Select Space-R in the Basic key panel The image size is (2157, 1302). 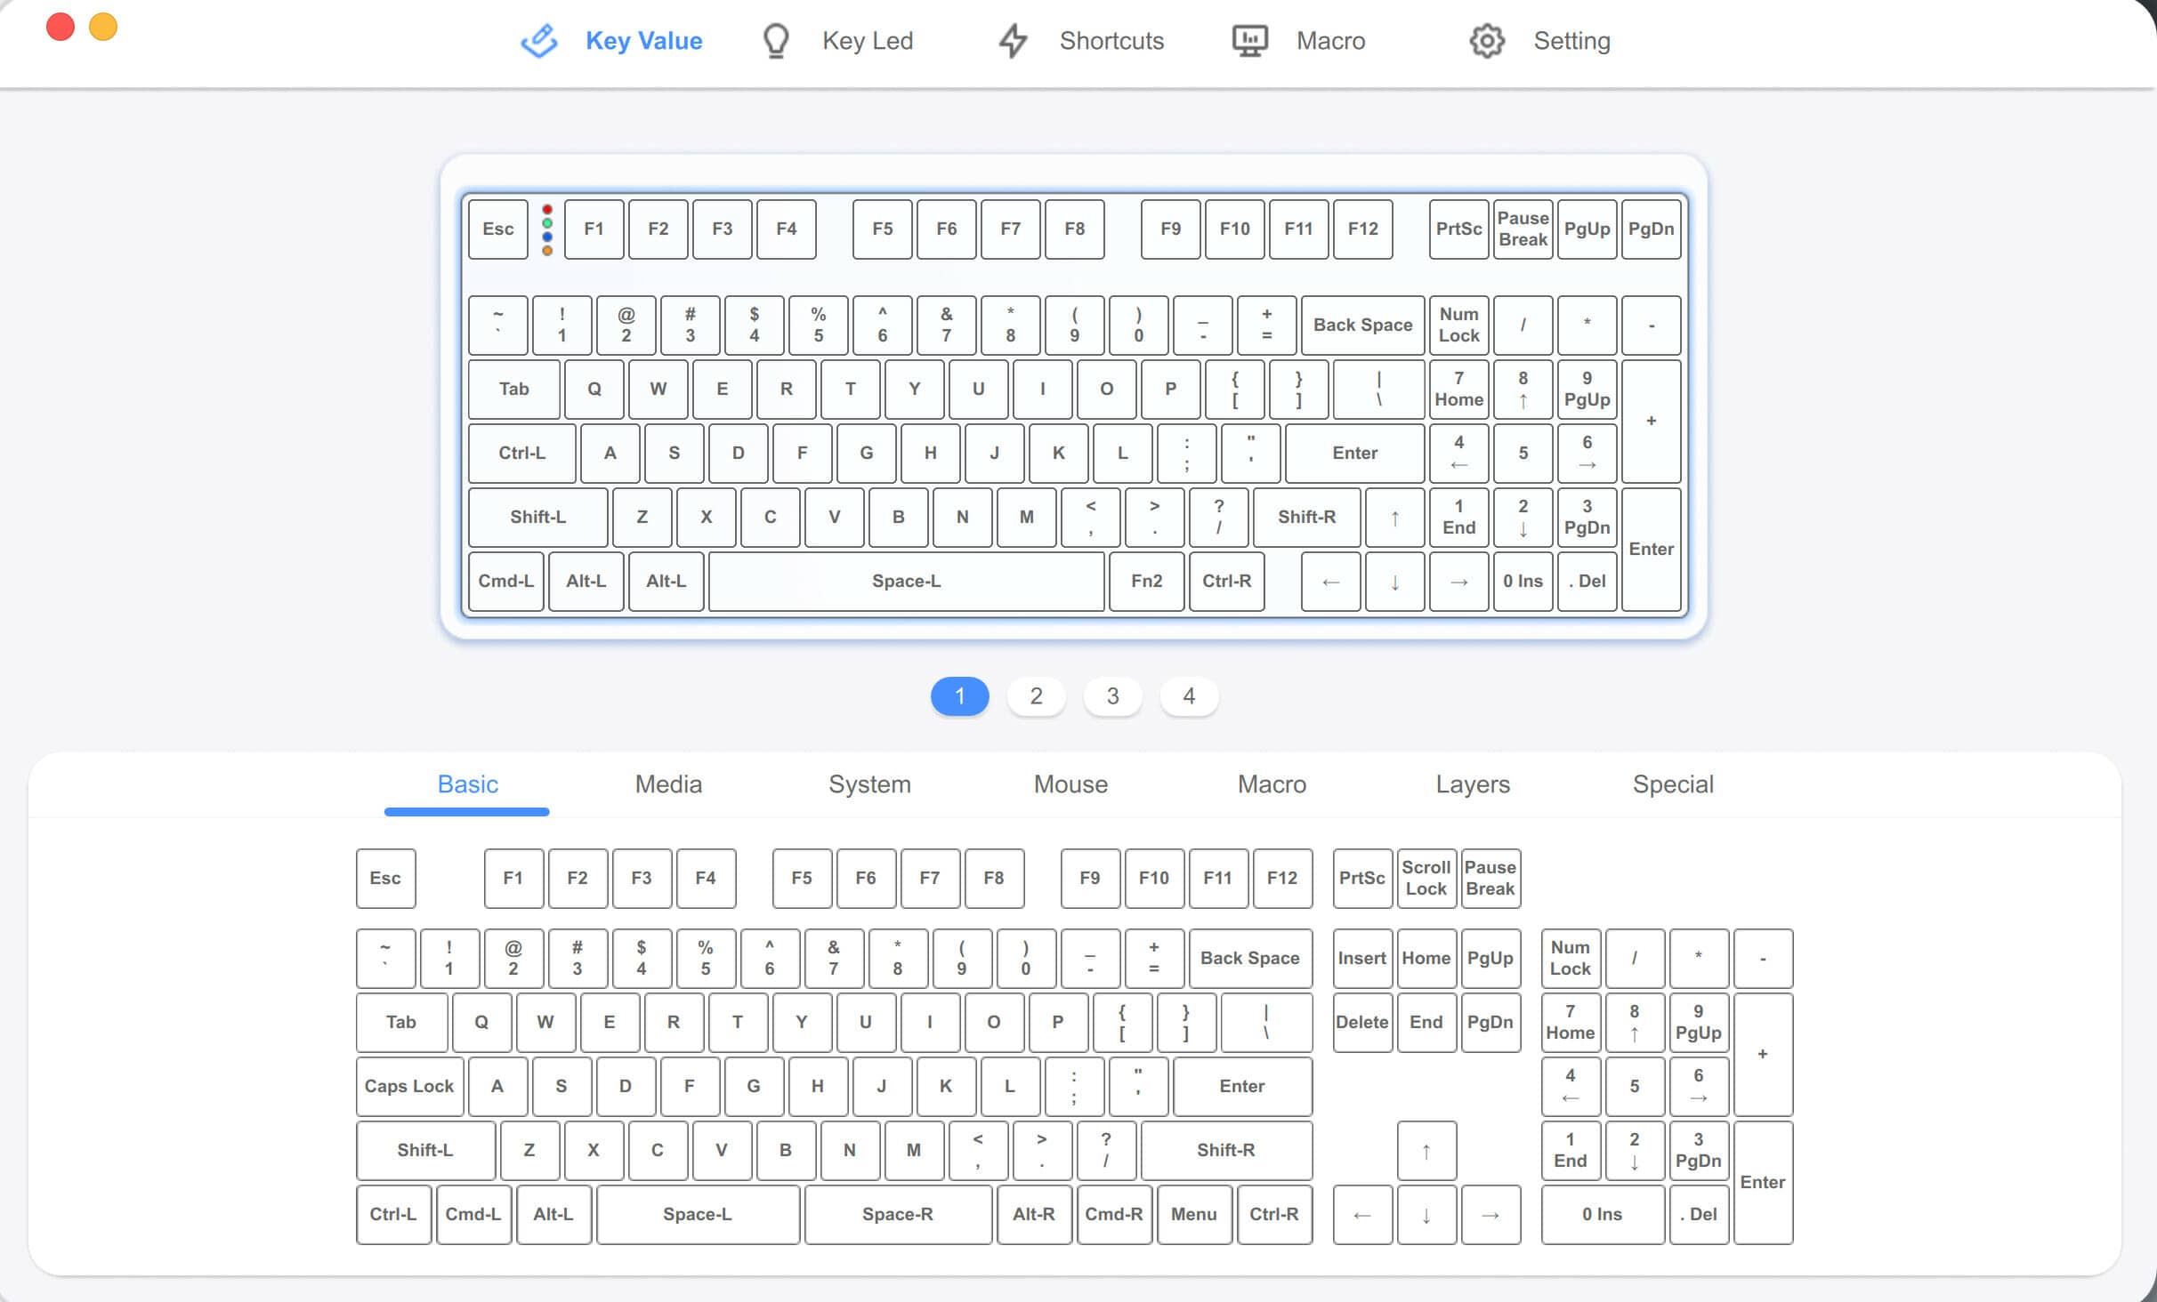pyautogui.click(x=898, y=1214)
